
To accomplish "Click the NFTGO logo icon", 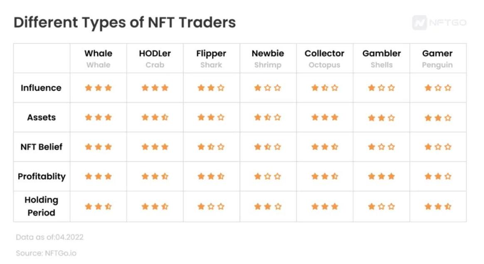I will pyautogui.click(x=420, y=23).
